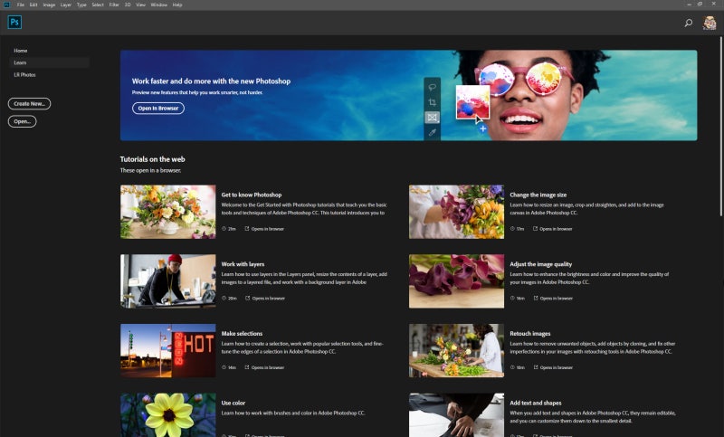The height and width of the screenshot is (437, 724).
Task: Click Opens in browser under Work with layers
Action: (265, 298)
